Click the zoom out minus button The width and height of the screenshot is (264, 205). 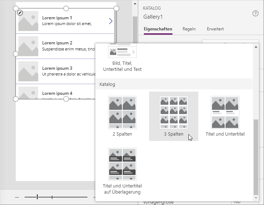pyautogui.click(x=17, y=197)
